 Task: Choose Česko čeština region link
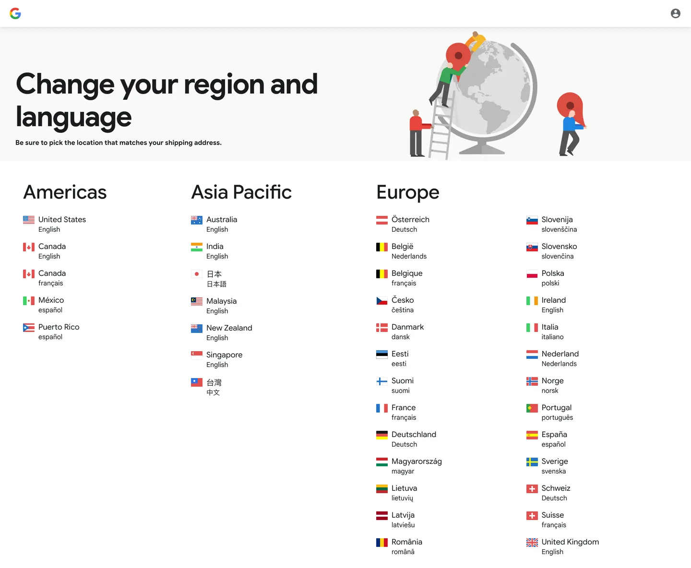pos(395,305)
